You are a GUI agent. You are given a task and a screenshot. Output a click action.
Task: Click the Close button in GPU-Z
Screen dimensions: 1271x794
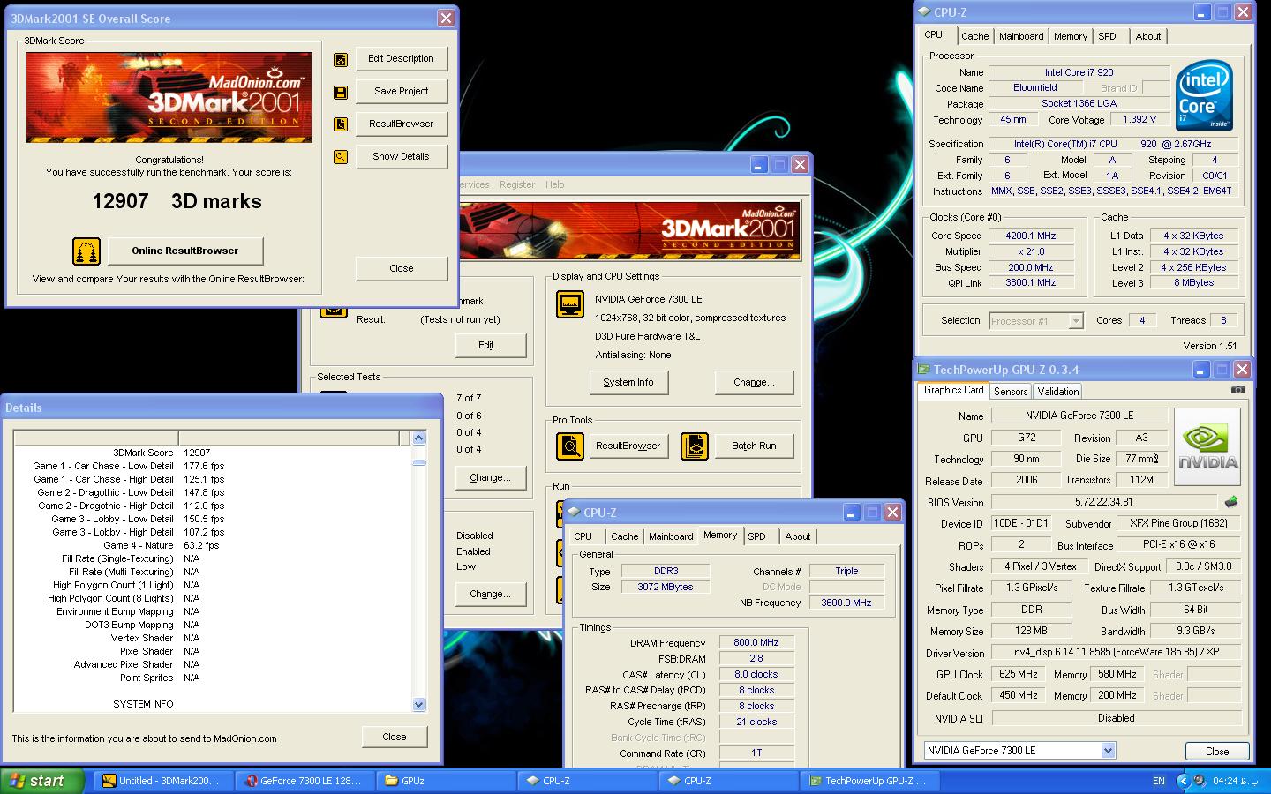pos(1217,752)
